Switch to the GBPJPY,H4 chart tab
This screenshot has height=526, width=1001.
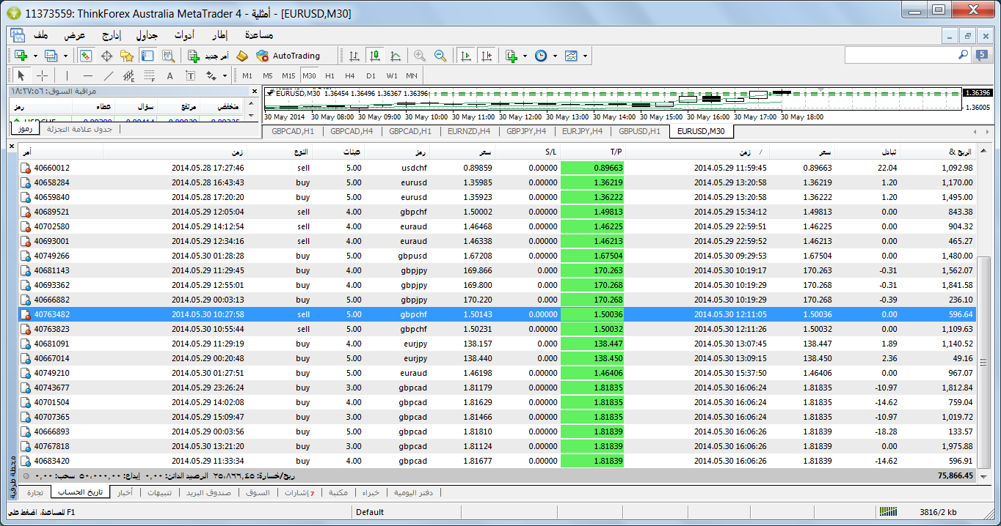[526, 131]
